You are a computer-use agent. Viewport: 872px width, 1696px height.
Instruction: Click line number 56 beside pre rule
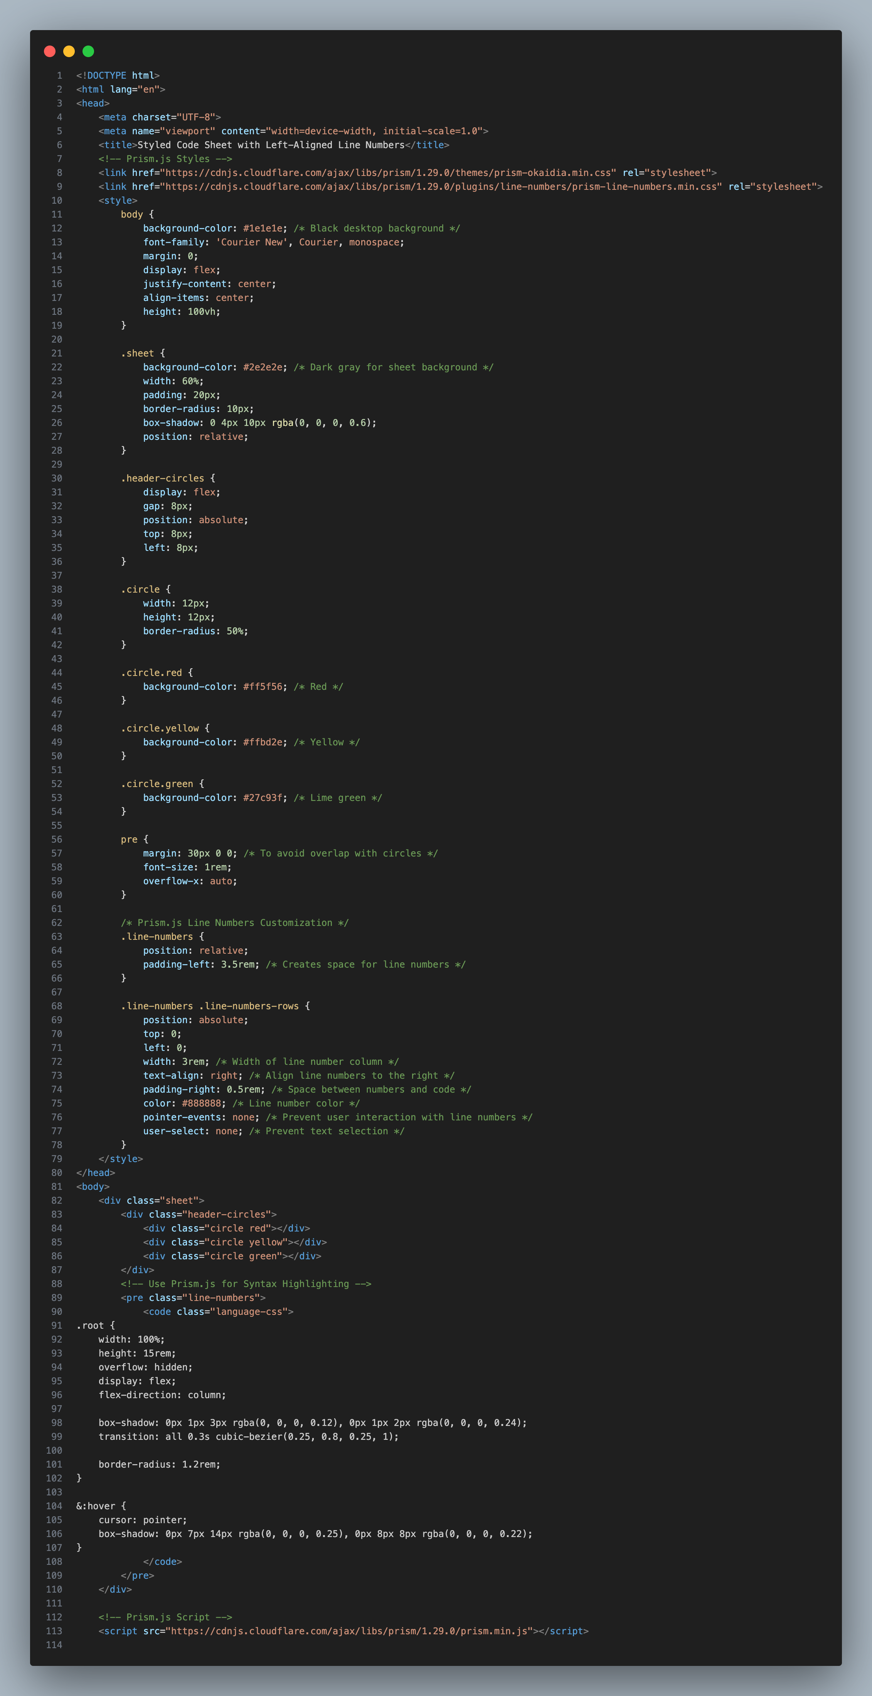pos(57,840)
